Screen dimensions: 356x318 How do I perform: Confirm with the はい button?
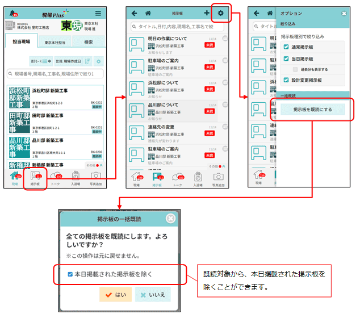point(115,295)
